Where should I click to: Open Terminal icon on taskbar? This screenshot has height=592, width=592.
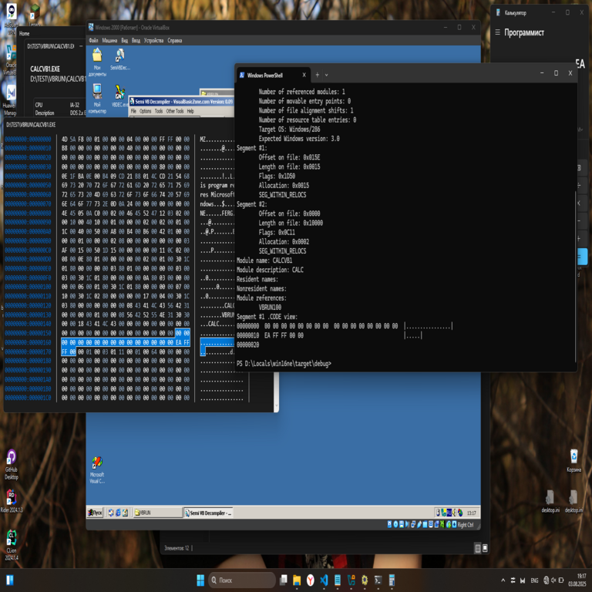(378, 580)
